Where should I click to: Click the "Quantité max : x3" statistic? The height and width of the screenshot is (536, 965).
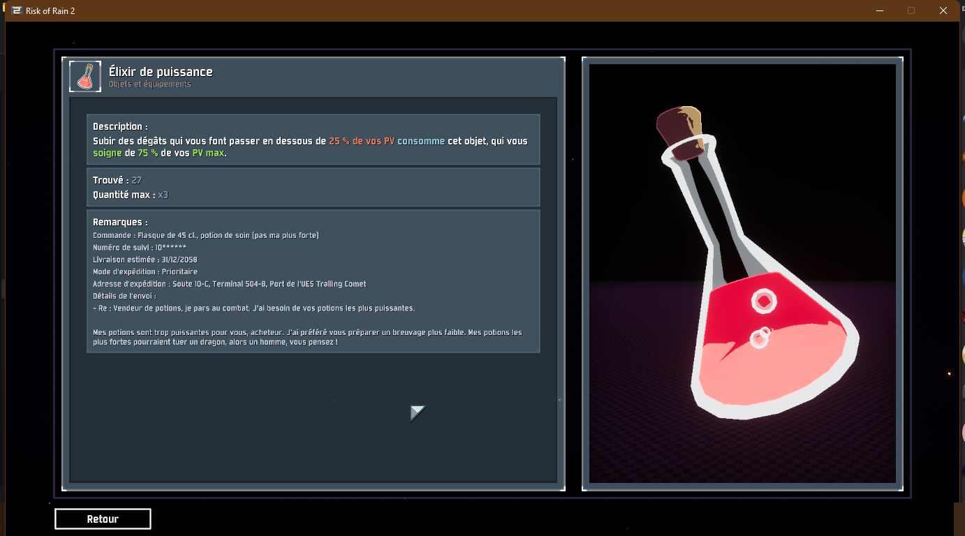click(131, 195)
